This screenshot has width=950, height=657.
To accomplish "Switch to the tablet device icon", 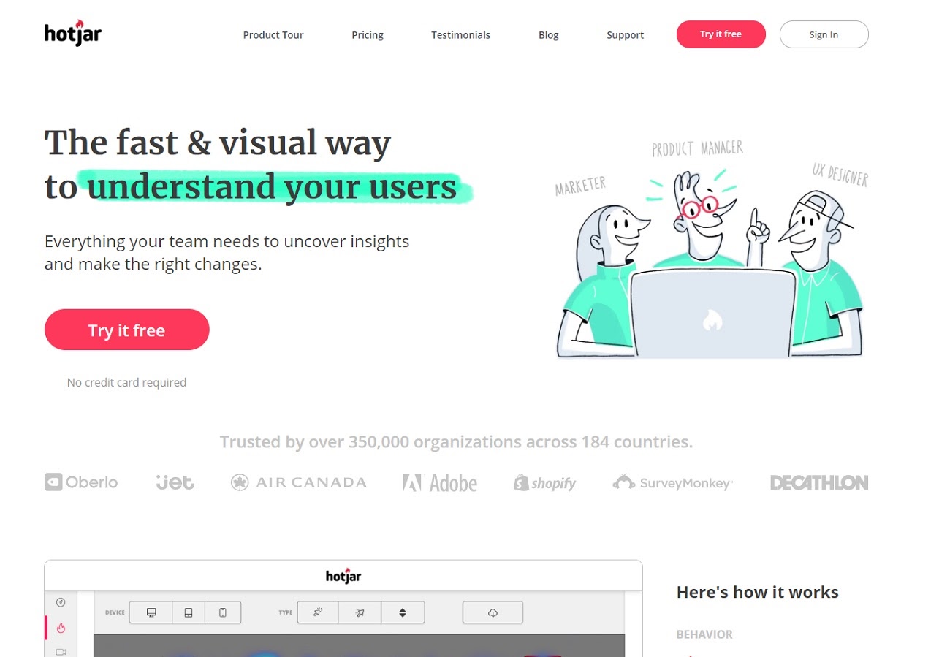I will point(189,612).
